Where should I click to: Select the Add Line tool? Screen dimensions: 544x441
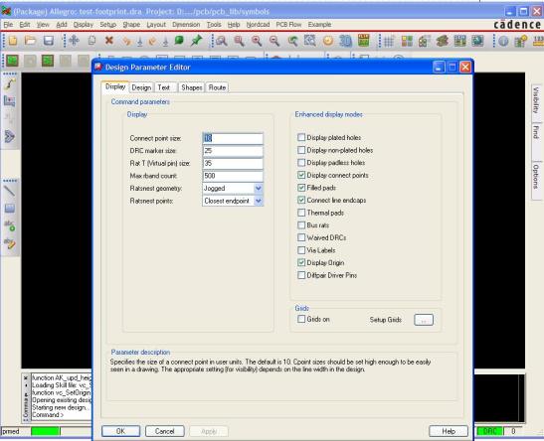10,191
